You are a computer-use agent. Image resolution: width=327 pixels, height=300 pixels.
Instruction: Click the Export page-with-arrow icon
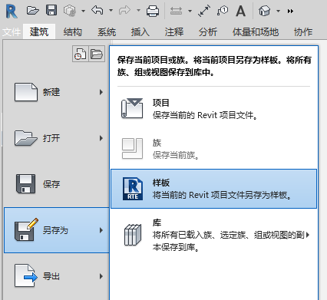coord(26,275)
